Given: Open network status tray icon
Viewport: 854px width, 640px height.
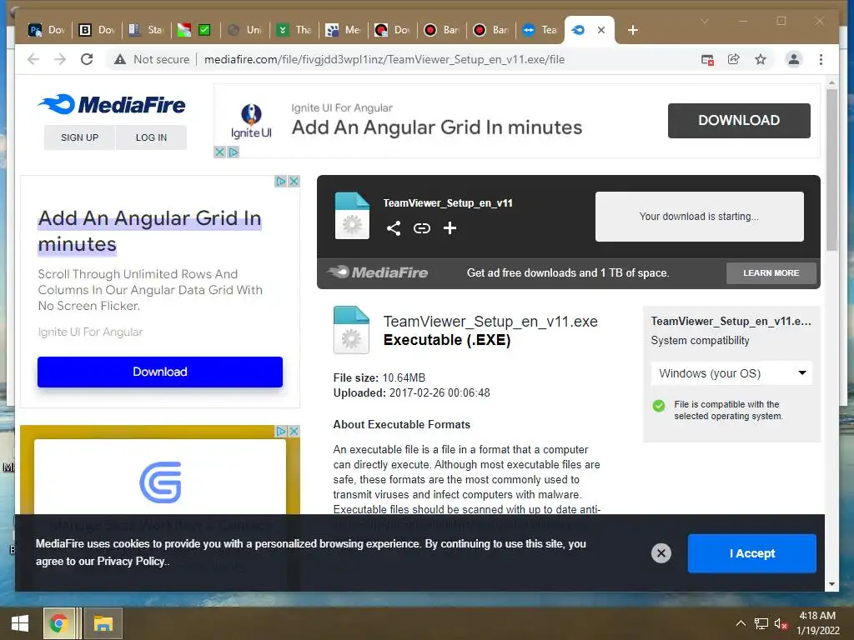Looking at the screenshot, I should pyautogui.click(x=761, y=623).
